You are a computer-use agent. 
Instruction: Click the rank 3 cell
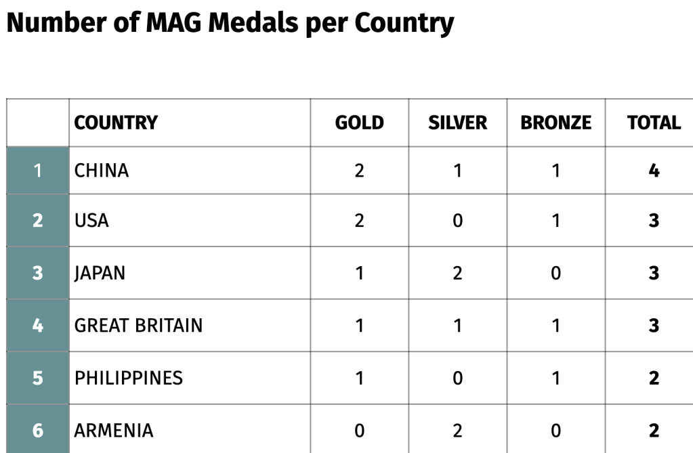pos(37,273)
